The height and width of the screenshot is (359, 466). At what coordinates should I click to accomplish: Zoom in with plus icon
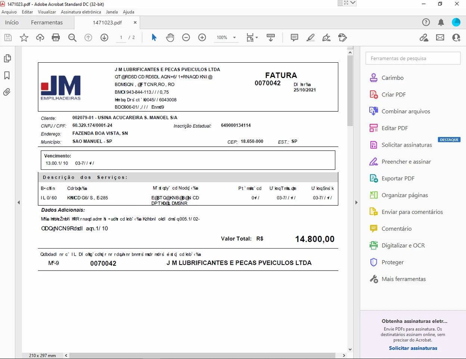click(x=202, y=38)
